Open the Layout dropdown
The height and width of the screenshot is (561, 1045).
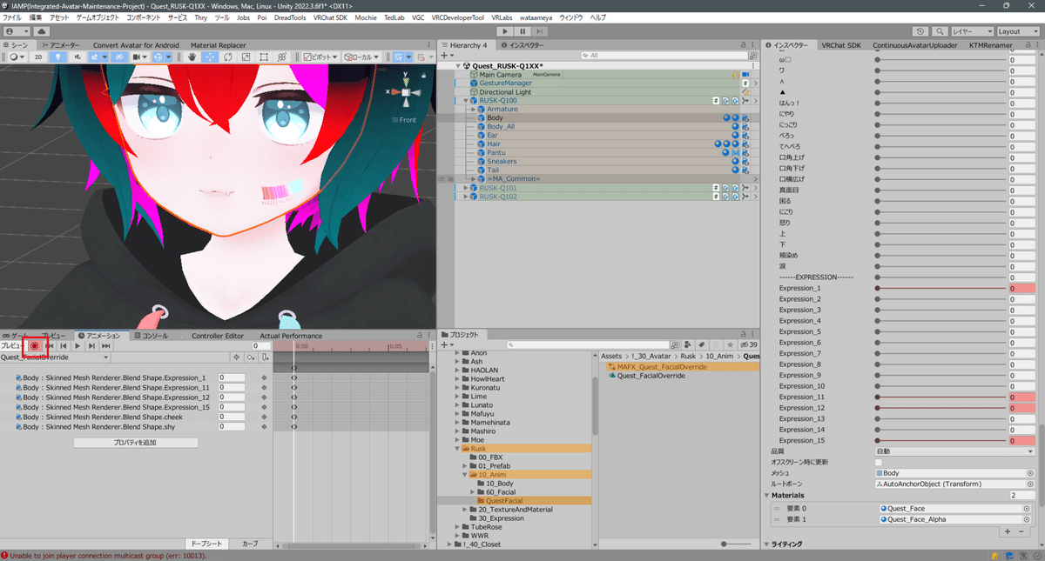tap(1018, 31)
